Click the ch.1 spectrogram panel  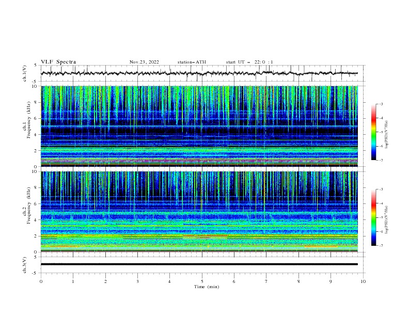click(199, 126)
